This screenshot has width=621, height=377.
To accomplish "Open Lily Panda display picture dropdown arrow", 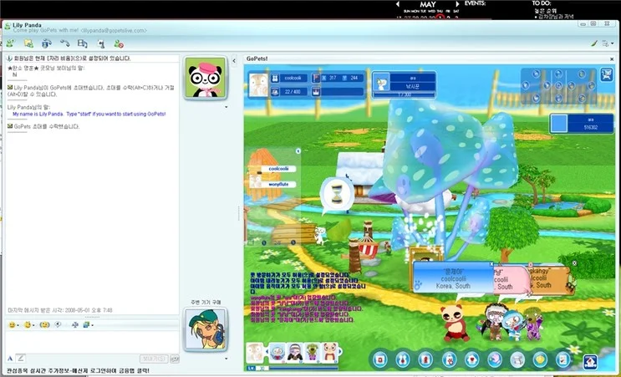I will pos(227,107).
